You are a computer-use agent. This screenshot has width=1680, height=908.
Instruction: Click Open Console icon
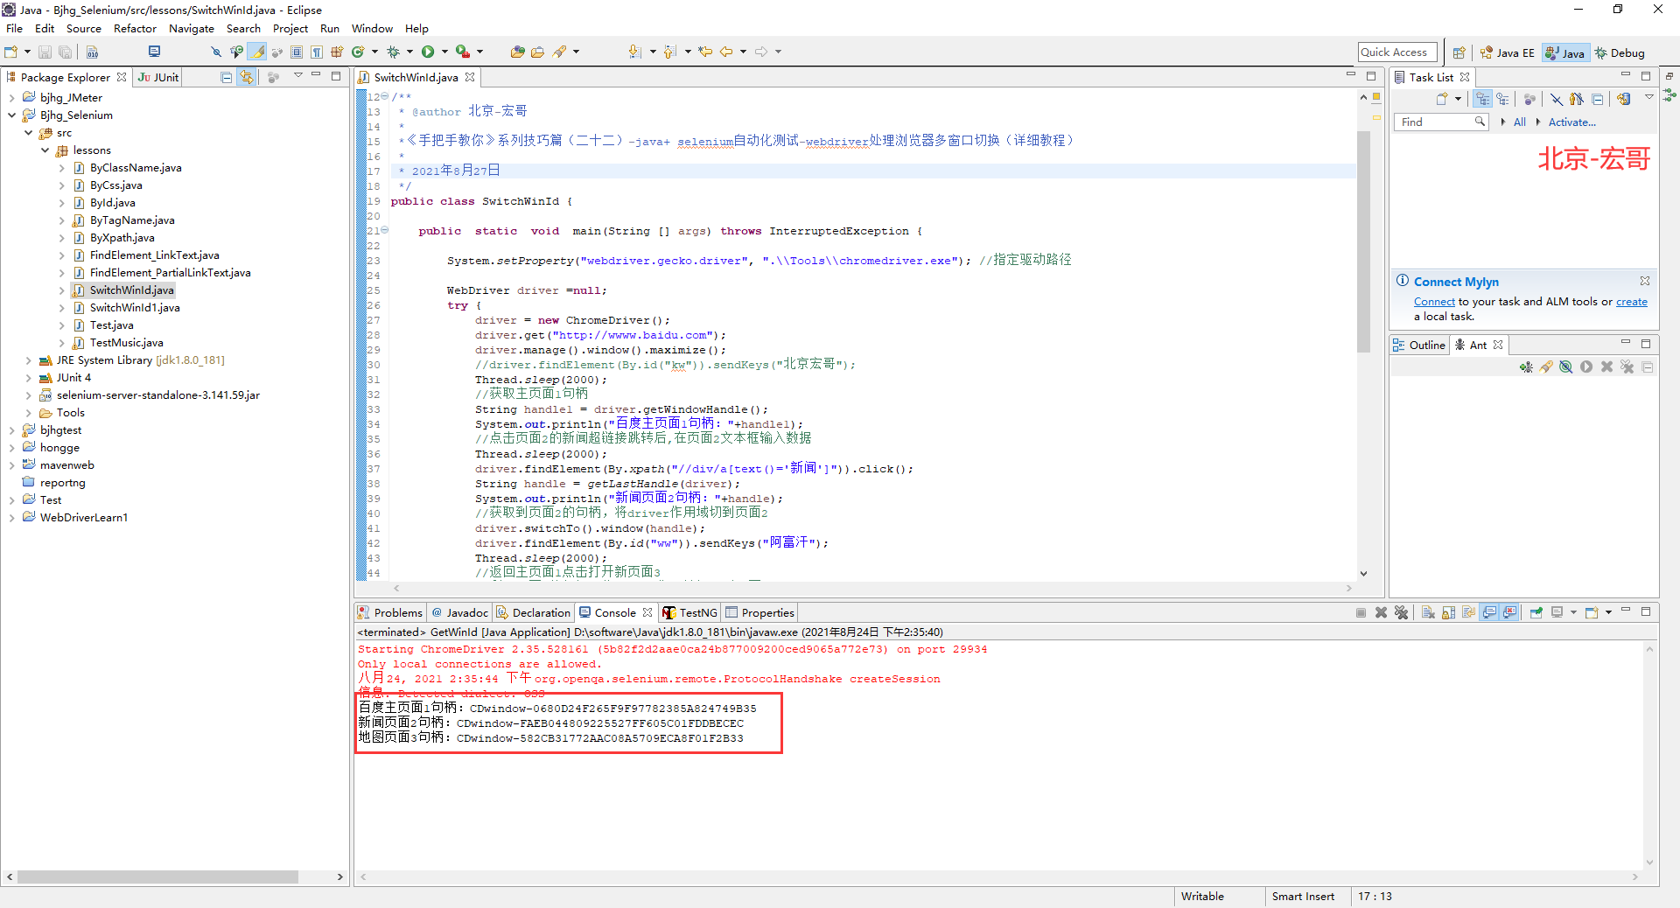[x=1592, y=612]
